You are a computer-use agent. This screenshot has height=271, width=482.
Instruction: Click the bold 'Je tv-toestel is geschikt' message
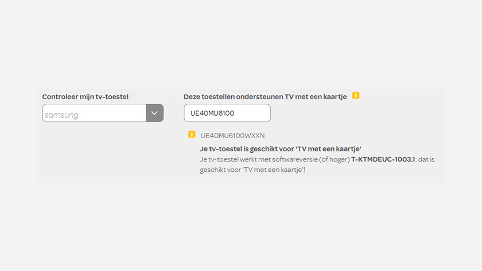[280, 149]
